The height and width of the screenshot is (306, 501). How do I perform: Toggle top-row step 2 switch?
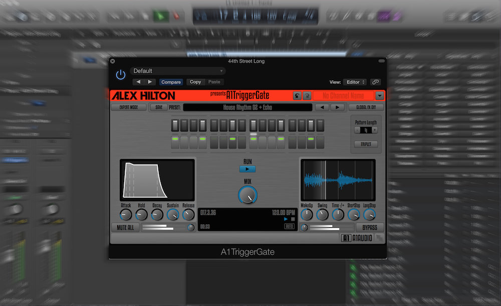(x=184, y=125)
